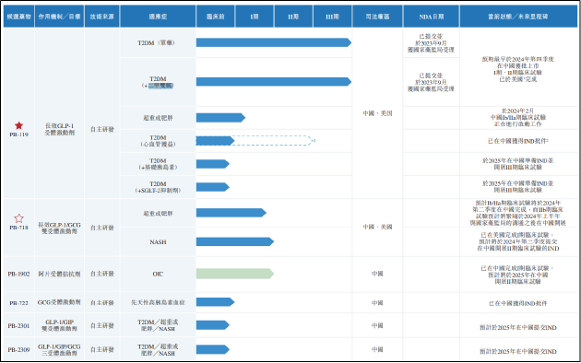This screenshot has height=363, width=581.
Task: Click the PB-119 candidate label
Action: point(18,135)
